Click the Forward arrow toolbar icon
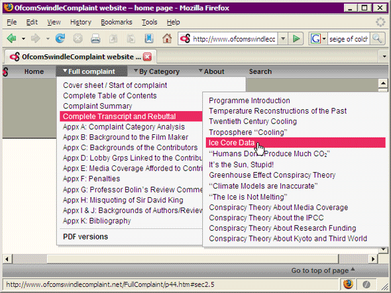This screenshot has height=293, width=391. (35, 38)
